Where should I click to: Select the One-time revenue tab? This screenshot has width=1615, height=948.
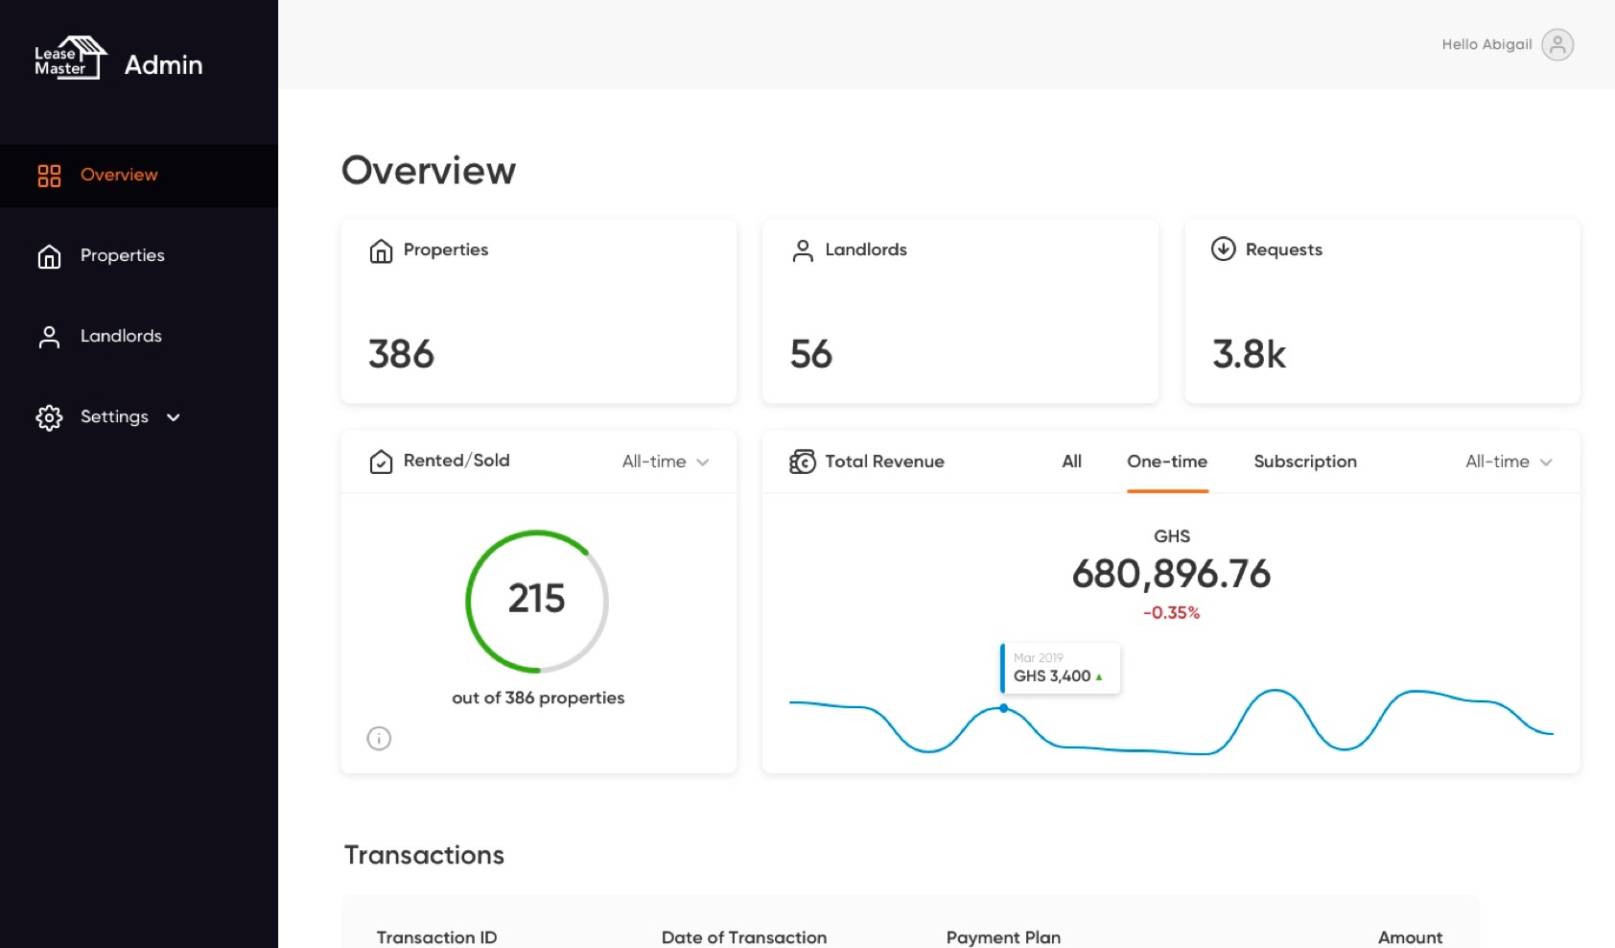(1166, 462)
